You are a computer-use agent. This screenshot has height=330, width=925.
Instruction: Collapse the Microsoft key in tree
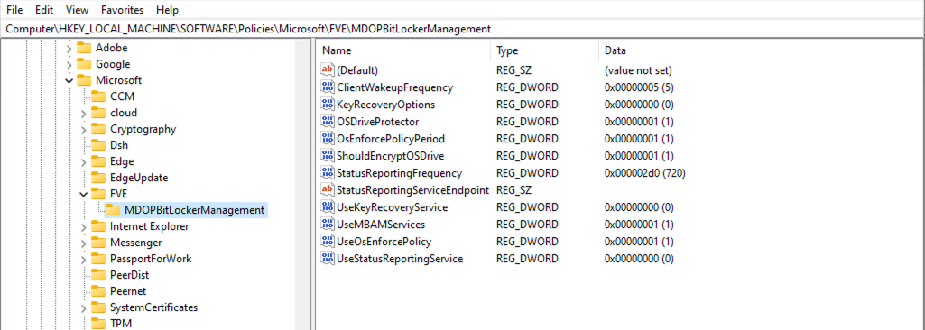(x=69, y=80)
